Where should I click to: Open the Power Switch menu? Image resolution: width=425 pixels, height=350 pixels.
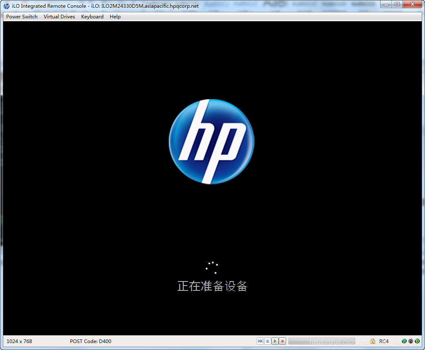point(22,16)
